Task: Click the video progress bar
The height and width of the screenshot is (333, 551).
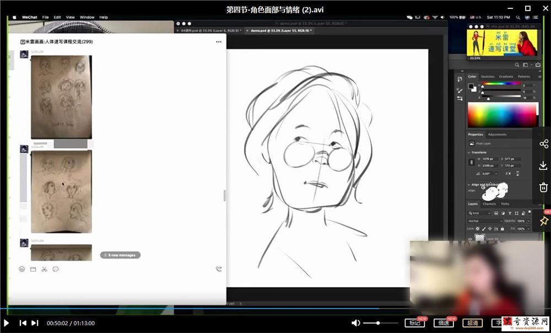Action: click(275, 309)
